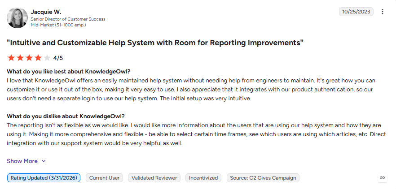Click the star rating row

(29, 58)
